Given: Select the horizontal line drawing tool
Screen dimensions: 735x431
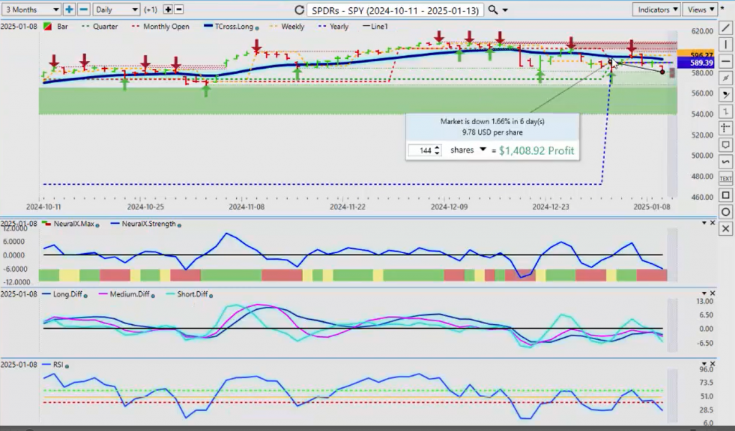Looking at the screenshot, I should tap(726, 62).
